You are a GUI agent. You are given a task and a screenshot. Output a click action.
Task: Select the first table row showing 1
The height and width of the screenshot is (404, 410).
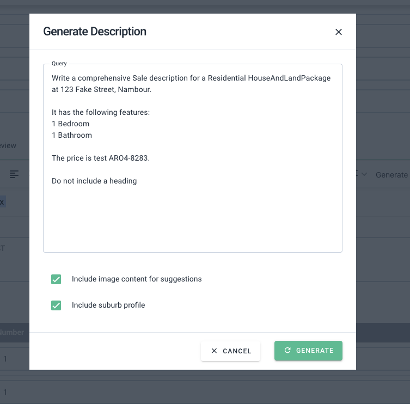tap(5, 359)
